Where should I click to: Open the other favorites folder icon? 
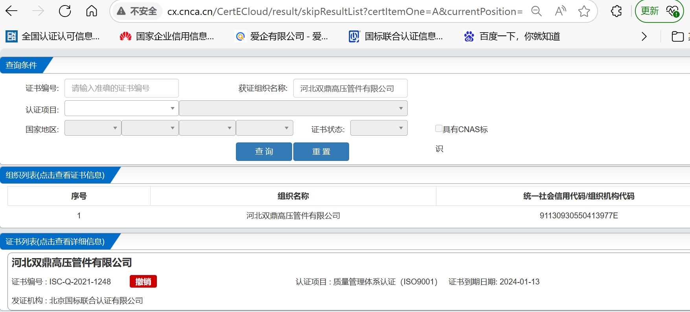pyautogui.click(x=678, y=37)
